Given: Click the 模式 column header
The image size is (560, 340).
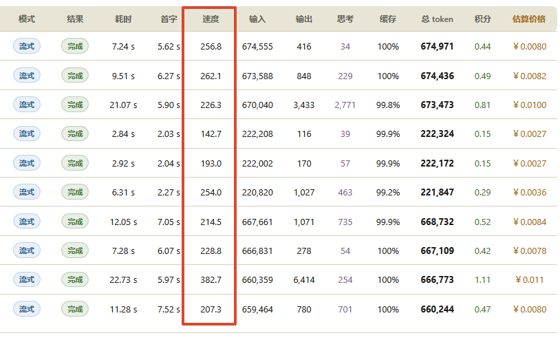Looking at the screenshot, I should [27, 19].
